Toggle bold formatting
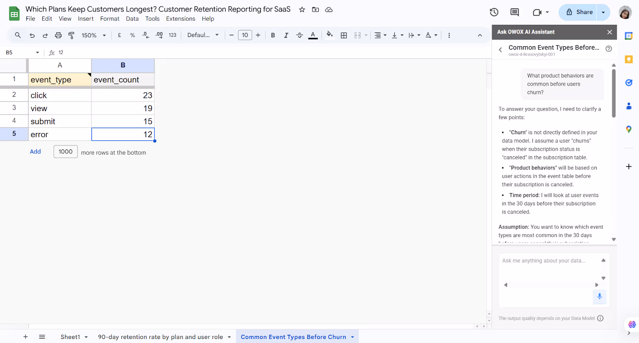This screenshot has height=343, width=639. (x=273, y=35)
